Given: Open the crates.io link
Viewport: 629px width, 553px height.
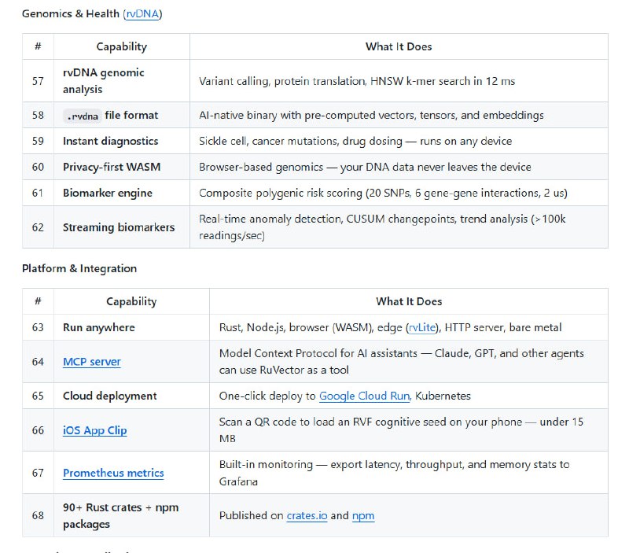Looking at the screenshot, I should pos(307,515).
